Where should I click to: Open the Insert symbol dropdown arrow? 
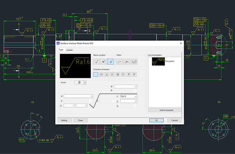tap(85, 83)
